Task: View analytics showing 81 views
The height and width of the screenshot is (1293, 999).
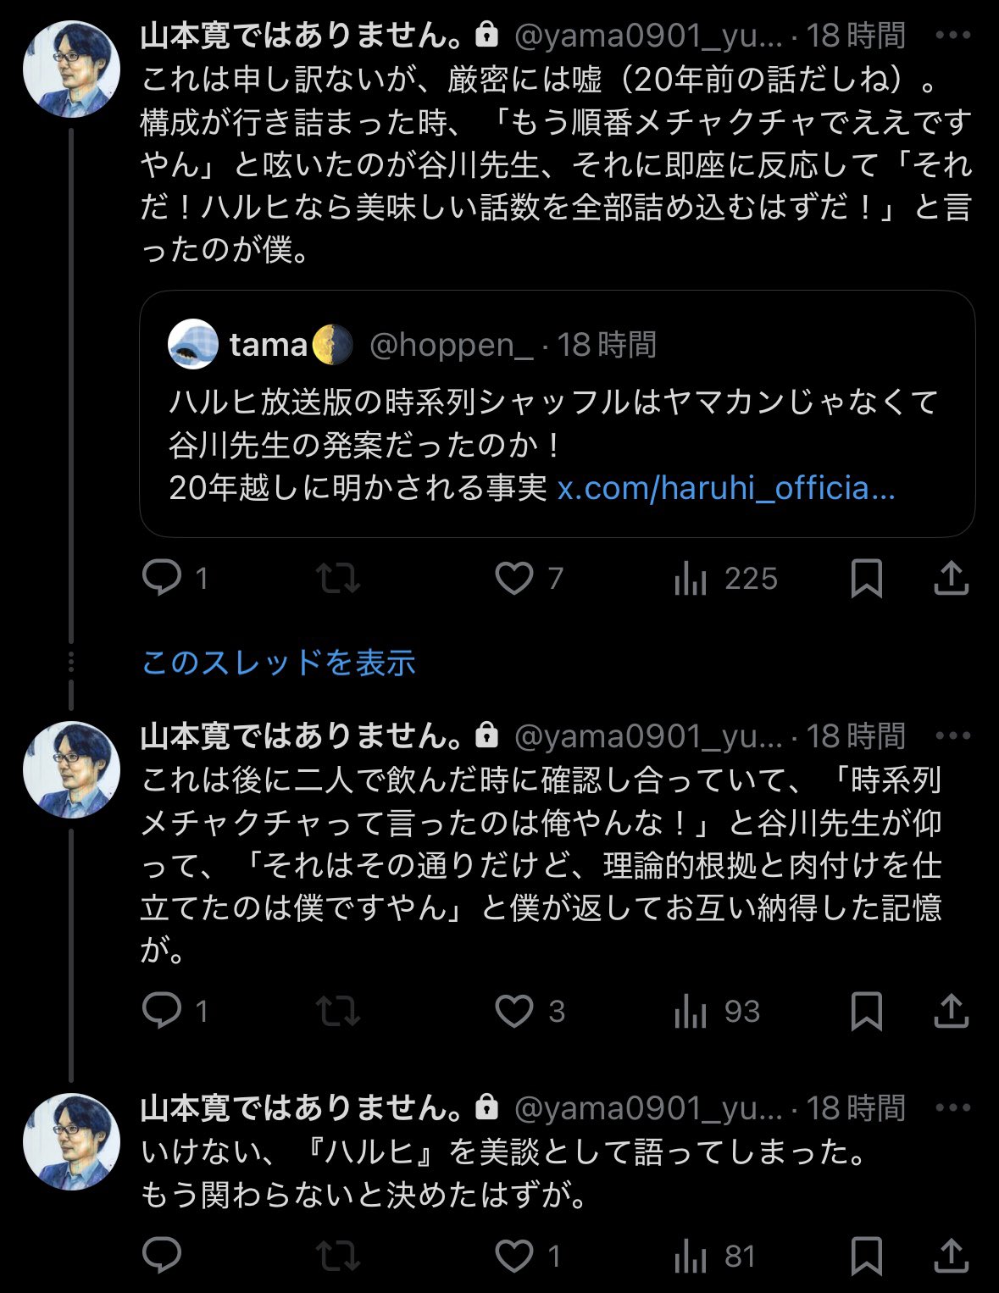Action: 691,1257
